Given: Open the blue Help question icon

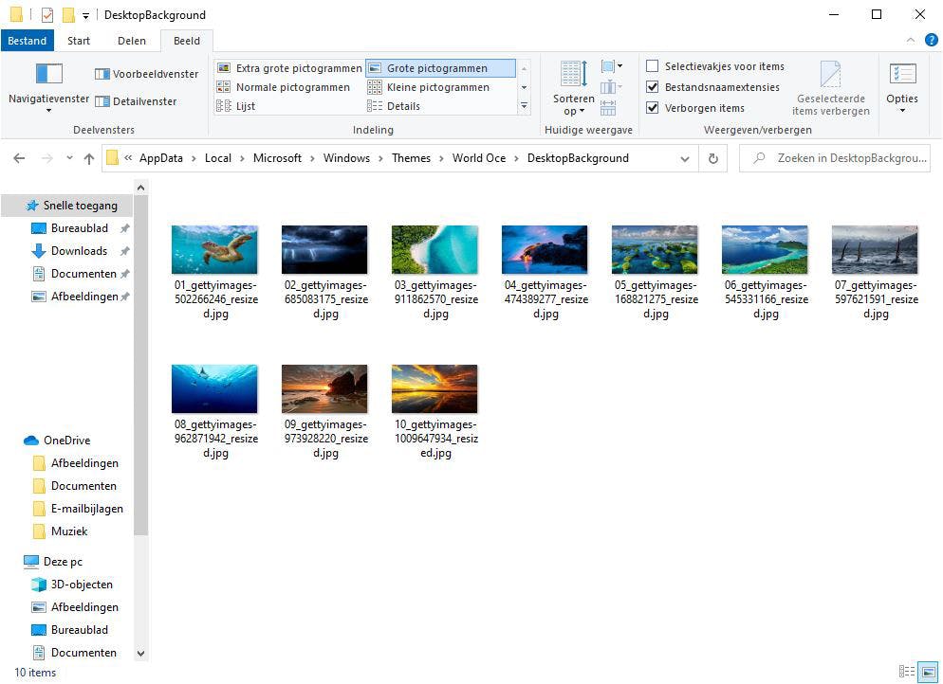Looking at the screenshot, I should pos(931,40).
